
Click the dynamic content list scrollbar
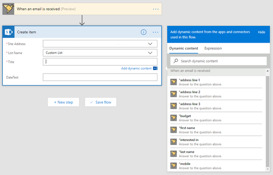pos(268,121)
